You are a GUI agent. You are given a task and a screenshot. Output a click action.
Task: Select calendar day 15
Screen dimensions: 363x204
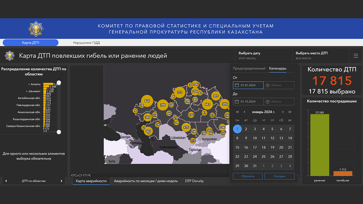click(x=237, y=147)
